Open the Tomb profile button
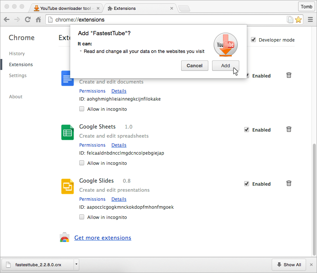 tap(306, 7)
